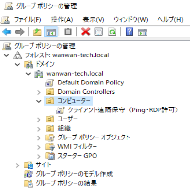Select the Domain Controllers label
This screenshot has width=190, height=190.
pyautogui.click(x=86, y=92)
